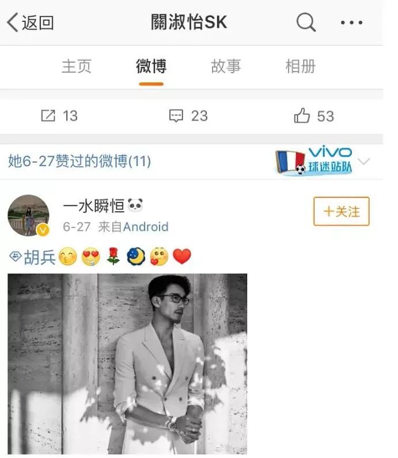Image resolution: width=398 pixels, height=458 pixels.
Task: Open the 一水瞬恒 profile avatar
Action: click(x=28, y=215)
